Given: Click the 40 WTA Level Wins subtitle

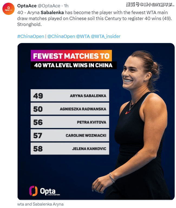Looking at the screenshot, I should [x=74, y=65].
